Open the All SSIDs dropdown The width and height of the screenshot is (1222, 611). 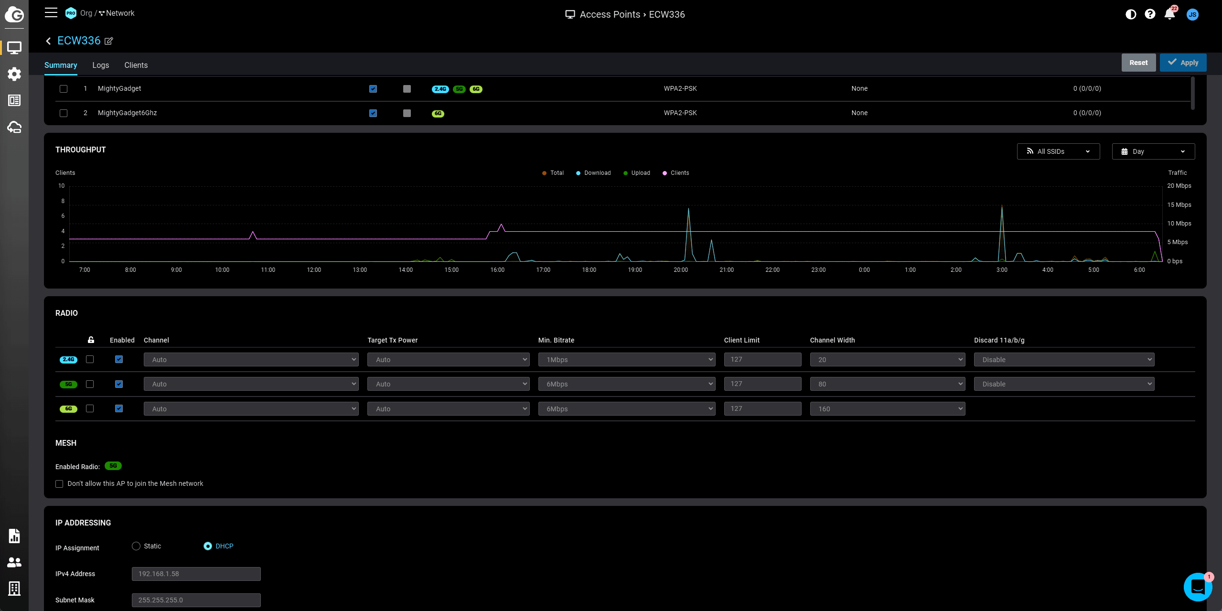point(1058,151)
